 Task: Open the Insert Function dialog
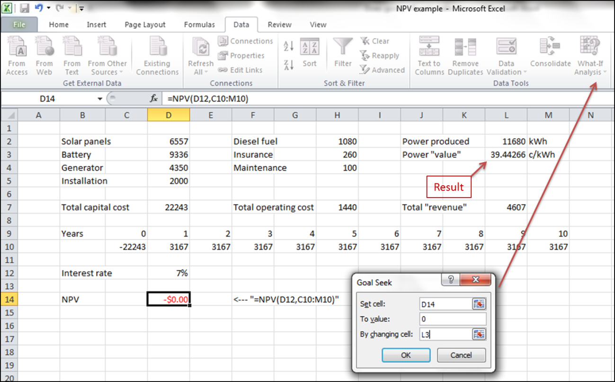pyautogui.click(x=152, y=98)
